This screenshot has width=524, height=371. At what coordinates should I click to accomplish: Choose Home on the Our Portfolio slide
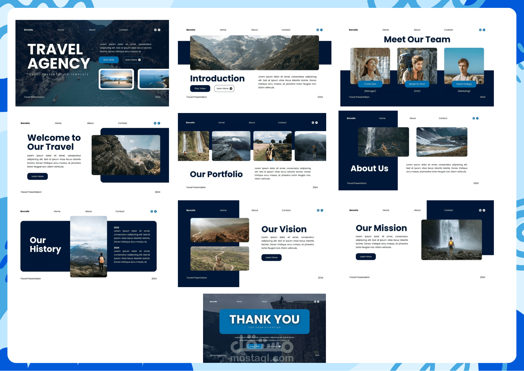point(222,123)
